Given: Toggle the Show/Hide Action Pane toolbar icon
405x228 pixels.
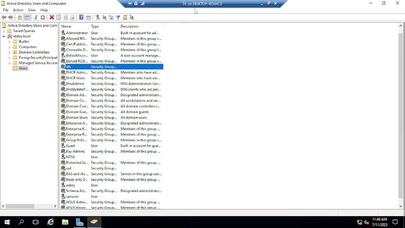Looking at the screenshot, I should click(89, 17).
